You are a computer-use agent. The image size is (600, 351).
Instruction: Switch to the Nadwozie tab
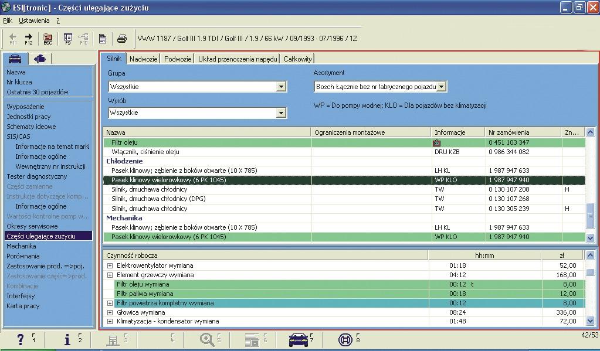[143, 59]
